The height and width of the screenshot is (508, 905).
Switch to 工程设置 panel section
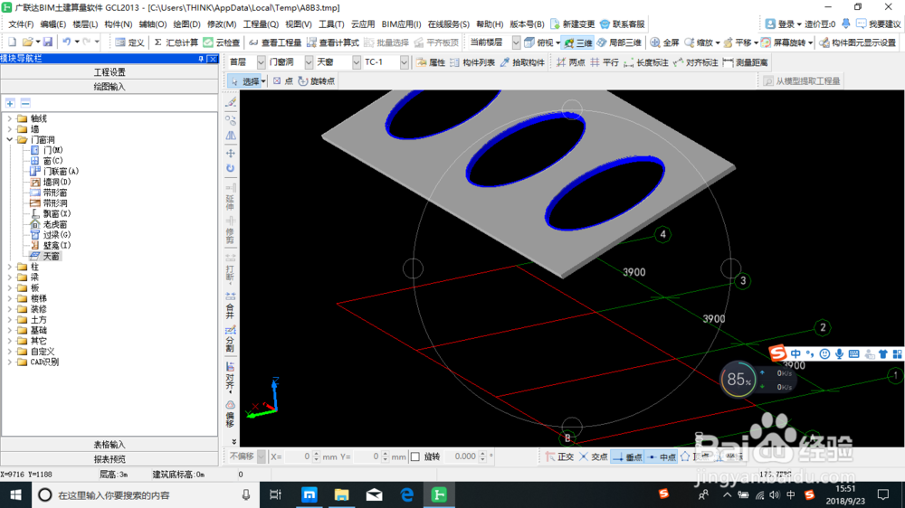point(110,72)
